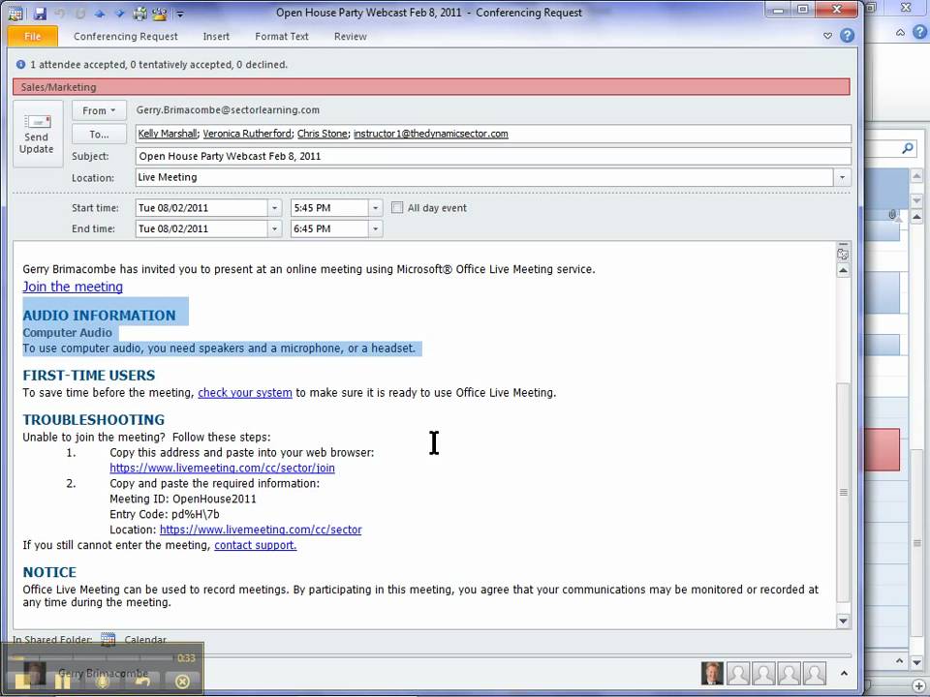Click the stop button in recorder overlay
The image size is (930, 697).
coord(23,681)
